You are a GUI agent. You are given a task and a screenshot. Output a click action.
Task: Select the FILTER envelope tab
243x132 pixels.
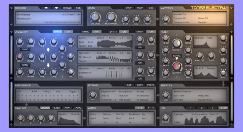pos(57,108)
